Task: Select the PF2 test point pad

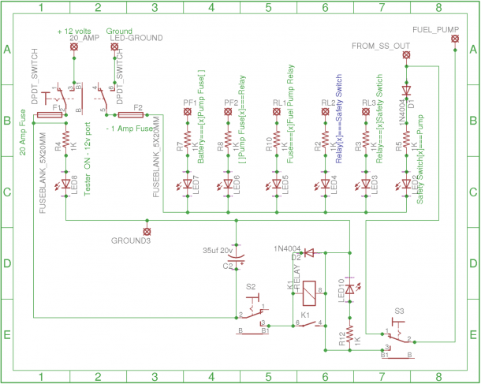Action: tap(228, 112)
